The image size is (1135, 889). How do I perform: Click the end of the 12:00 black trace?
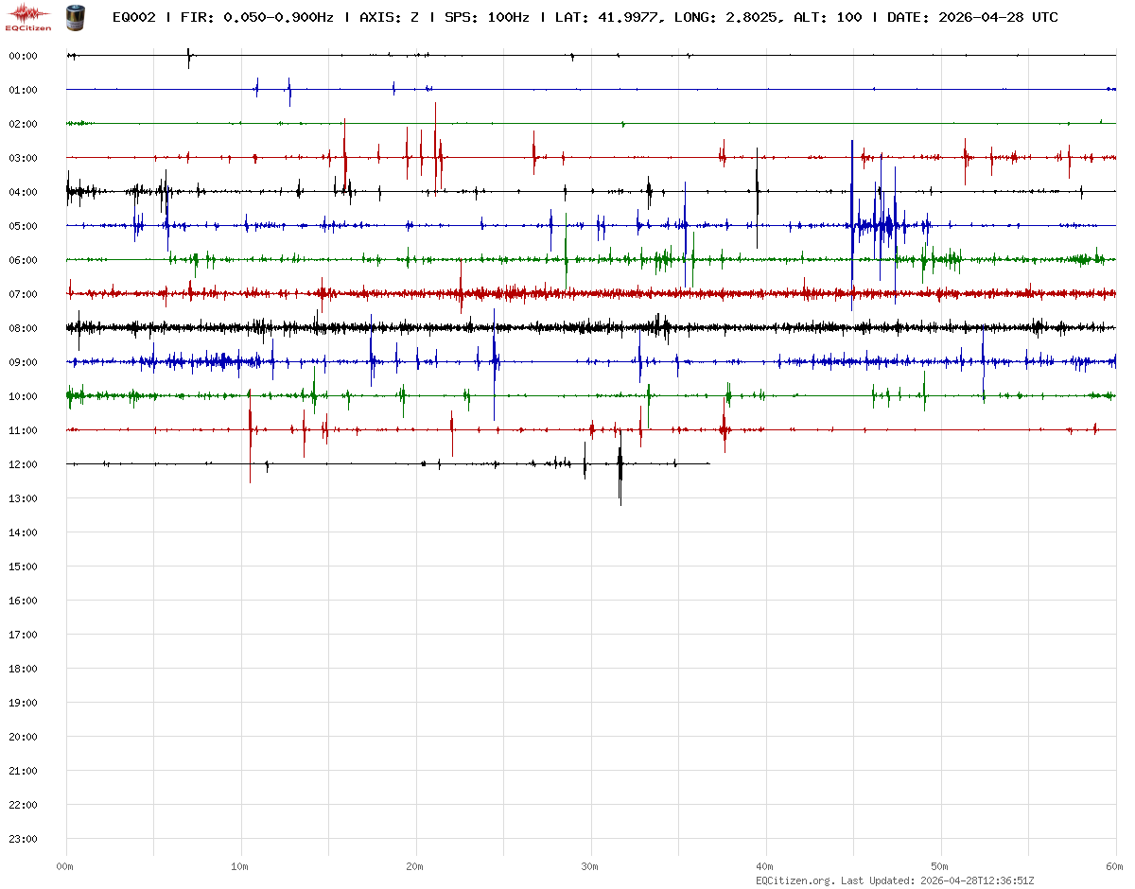(708, 463)
